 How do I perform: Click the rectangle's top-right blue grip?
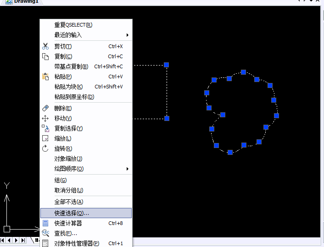[167, 65]
